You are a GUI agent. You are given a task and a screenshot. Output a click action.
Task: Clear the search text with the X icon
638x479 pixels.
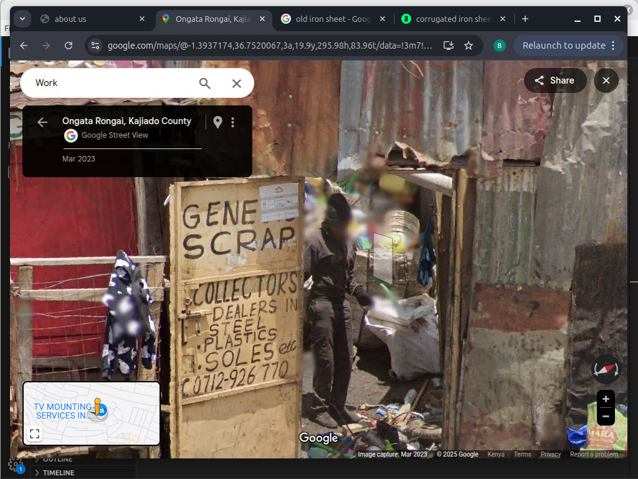[x=236, y=83]
